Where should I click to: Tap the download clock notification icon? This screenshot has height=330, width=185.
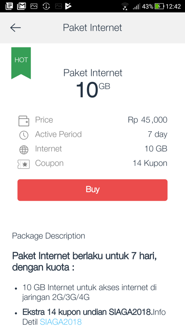pyautogui.click(x=46, y=6)
